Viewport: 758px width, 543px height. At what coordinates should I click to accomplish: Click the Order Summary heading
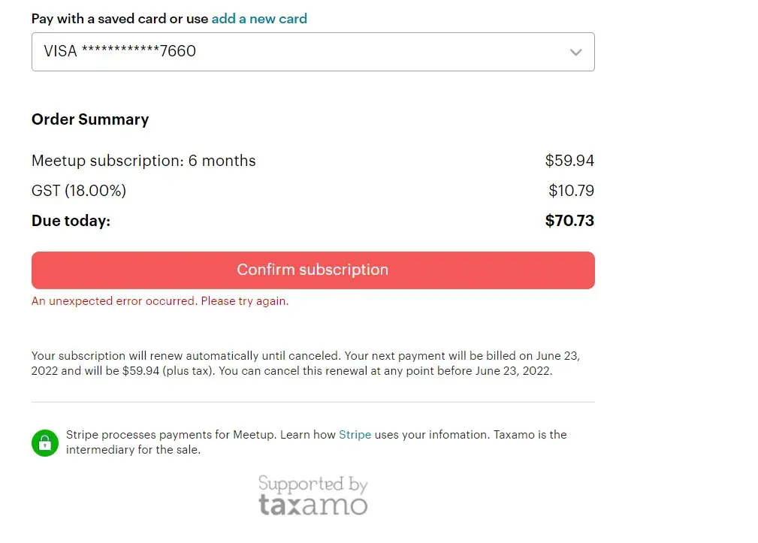(x=90, y=119)
